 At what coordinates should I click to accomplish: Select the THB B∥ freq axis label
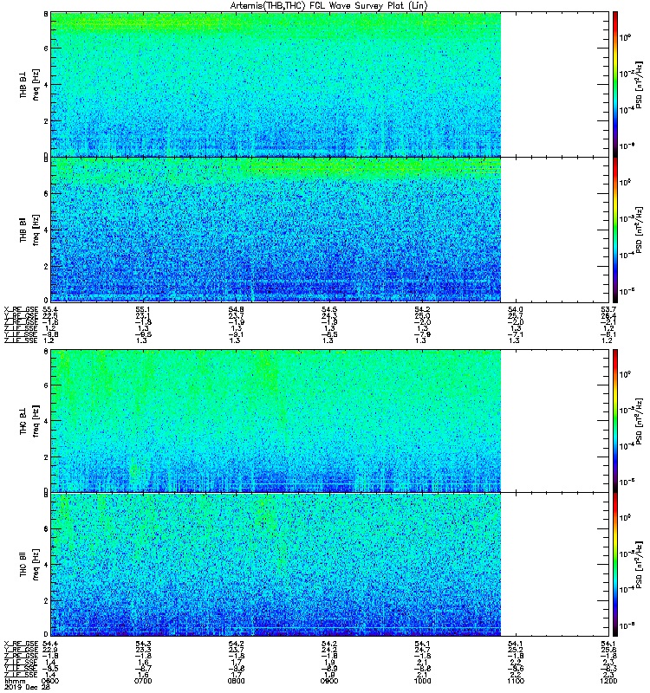29,230
